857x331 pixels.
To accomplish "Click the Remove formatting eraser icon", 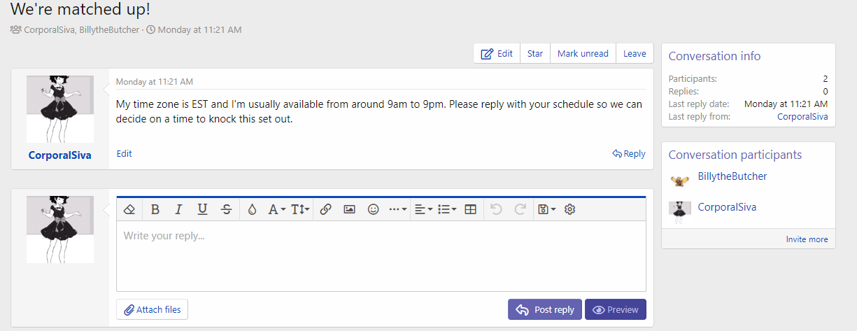I will coord(129,209).
